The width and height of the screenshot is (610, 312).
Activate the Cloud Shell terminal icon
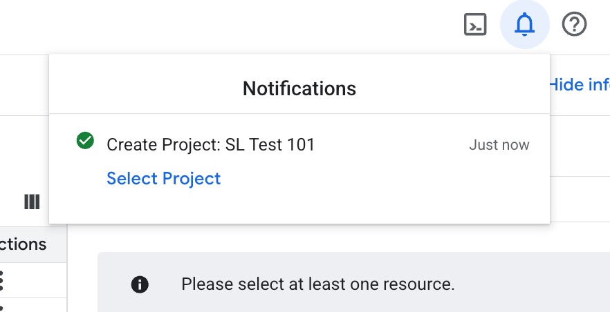[x=475, y=25]
